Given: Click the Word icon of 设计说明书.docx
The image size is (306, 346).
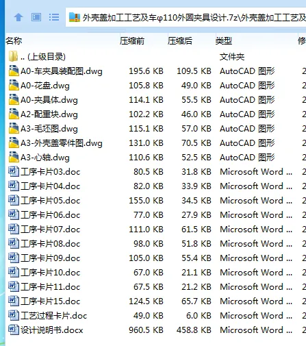Looking at the screenshot, I should click(x=14, y=330).
